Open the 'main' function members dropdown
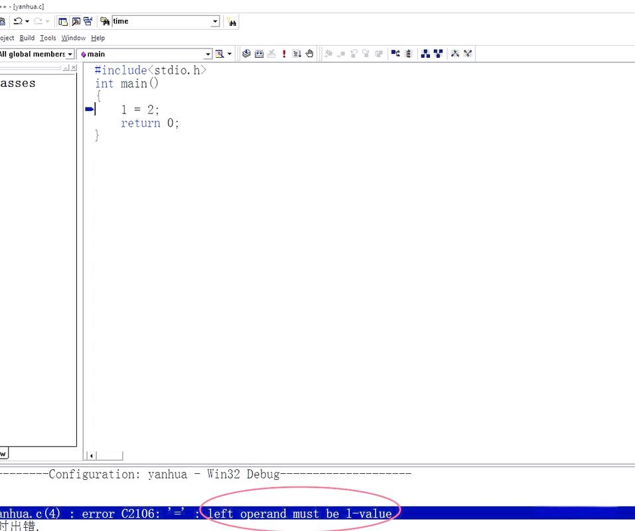 pyautogui.click(x=208, y=54)
